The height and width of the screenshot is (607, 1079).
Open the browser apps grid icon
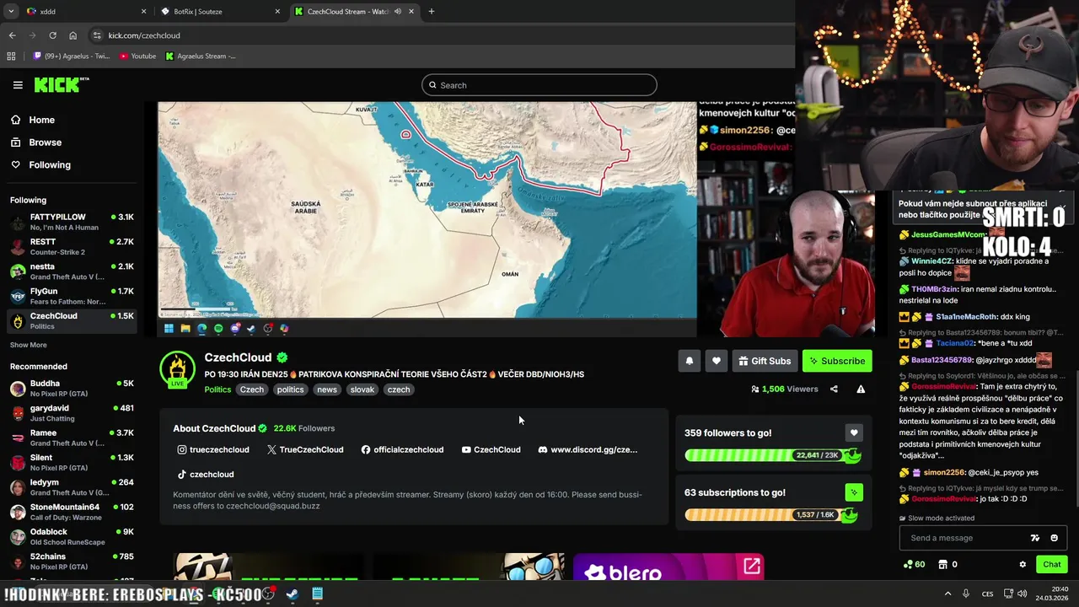[x=11, y=56]
